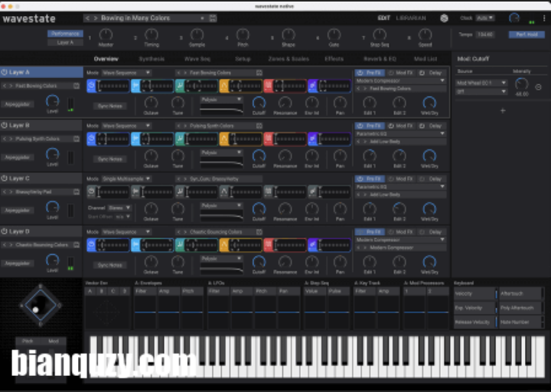This screenshot has height=392, width=551.
Task: Enable Layer A Mod FX
Action: click(401, 73)
